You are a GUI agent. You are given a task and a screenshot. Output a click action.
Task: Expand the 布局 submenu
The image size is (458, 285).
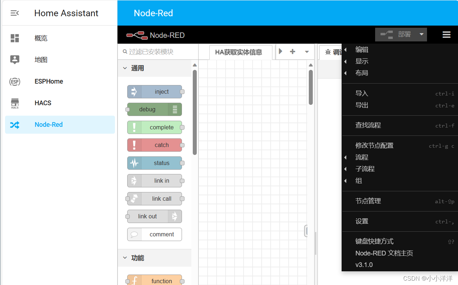[399, 73]
